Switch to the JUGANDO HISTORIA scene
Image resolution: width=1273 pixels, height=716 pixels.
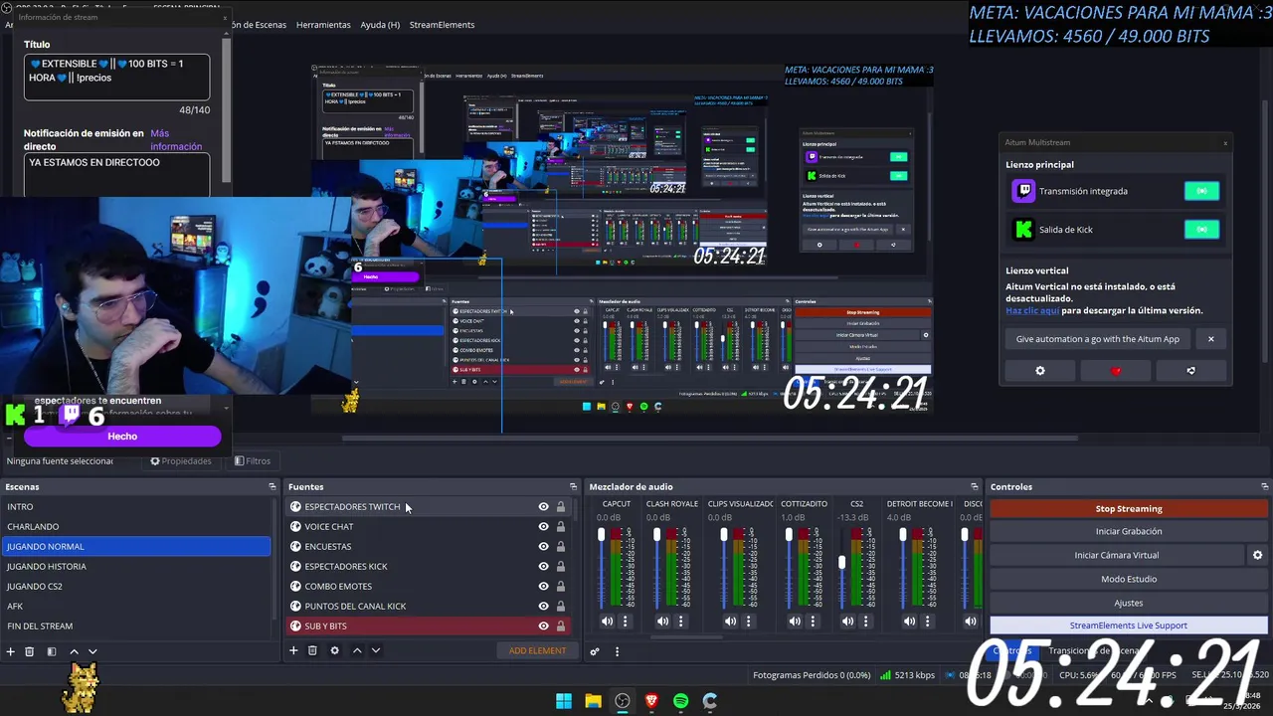pos(136,566)
